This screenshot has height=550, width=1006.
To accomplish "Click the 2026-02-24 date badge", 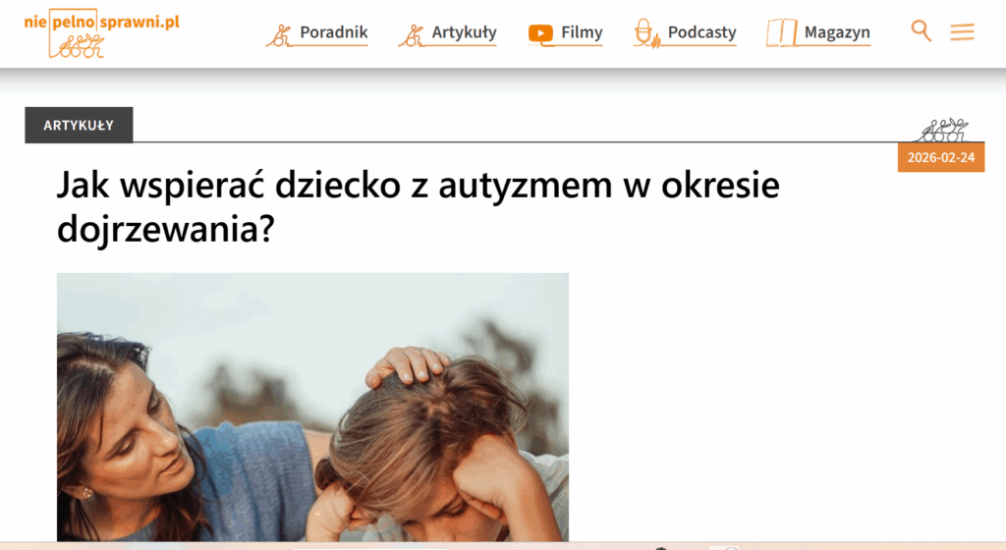I will point(941,158).
